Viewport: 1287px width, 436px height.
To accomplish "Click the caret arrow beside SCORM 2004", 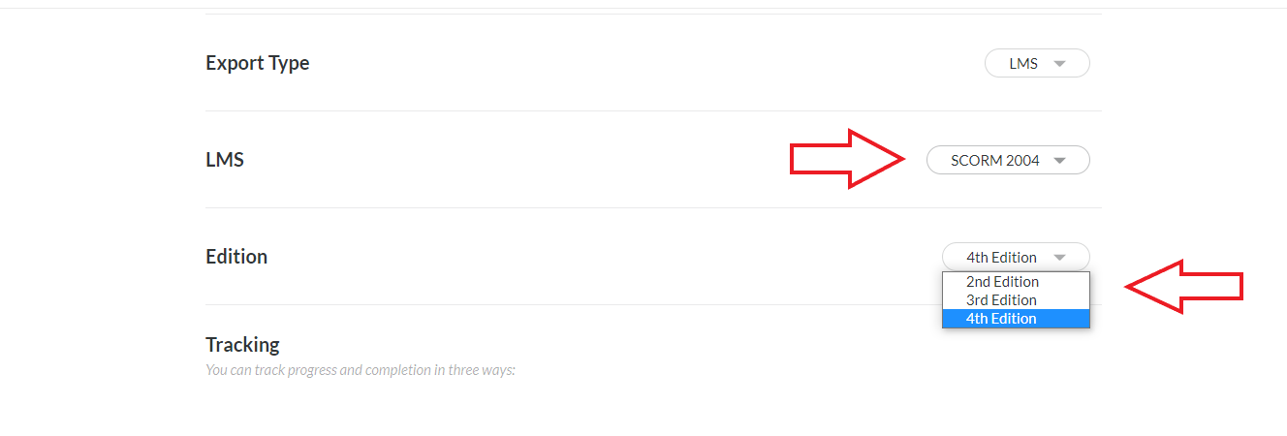I will (x=1059, y=161).
